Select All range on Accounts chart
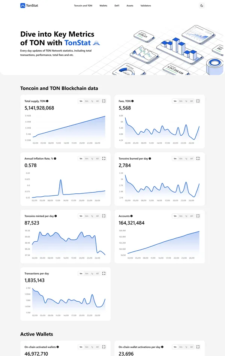Image resolution: width=225 pixels, height=356 pixels. [x=191, y=216]
